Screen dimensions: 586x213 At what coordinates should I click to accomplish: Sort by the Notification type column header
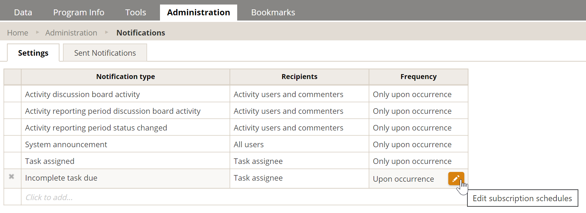(125, 77)
